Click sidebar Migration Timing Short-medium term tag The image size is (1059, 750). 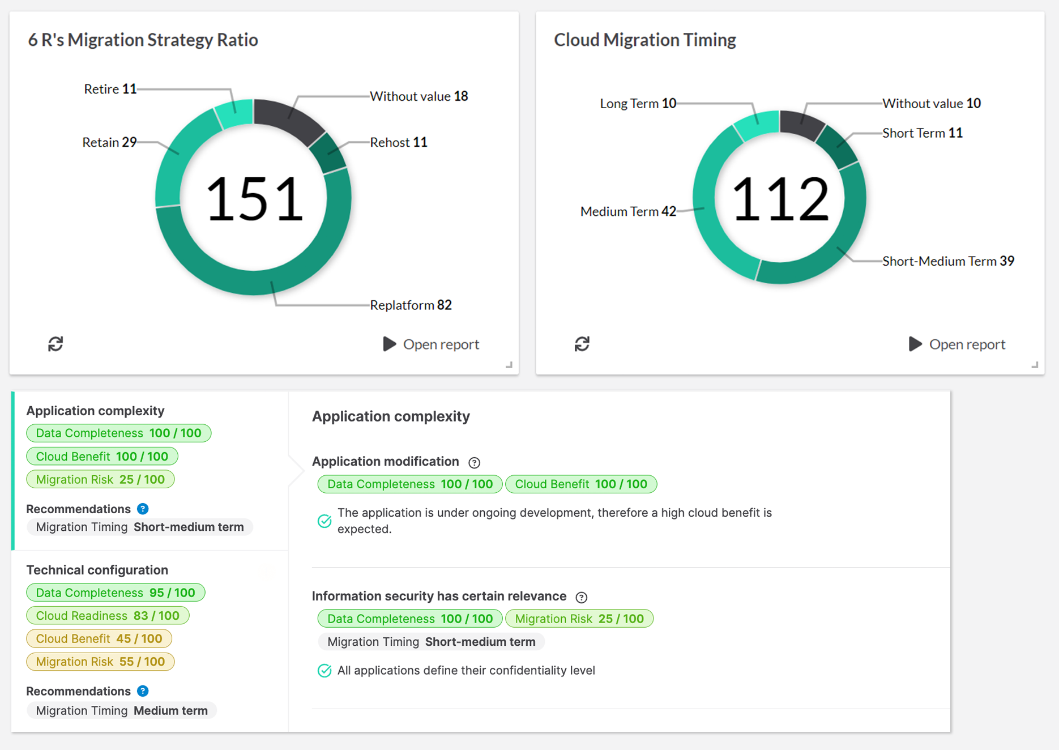click(140, 527)
